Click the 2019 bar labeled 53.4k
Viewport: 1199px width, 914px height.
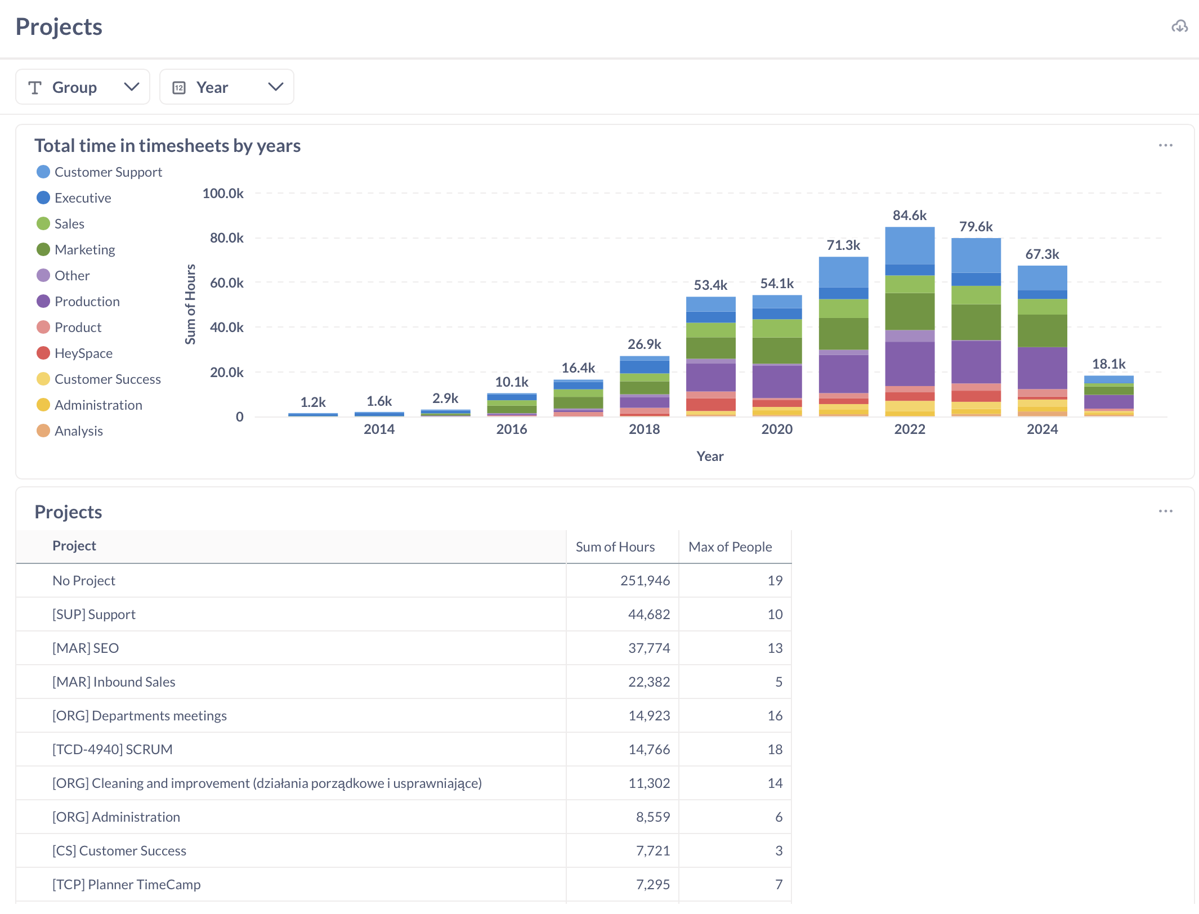click(x=711, y=357)
